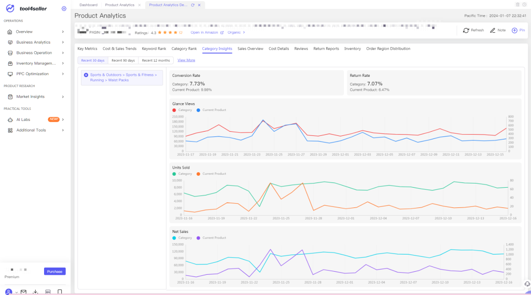The height and width of the screenshot is (295, 531).
Task: Open the settings gear beside tool4seller
Action: 64,8
